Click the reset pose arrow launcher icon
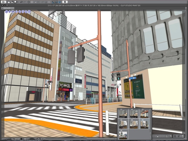Image resolution: width=188 pixels, height=141 pixels. (x=170, y=136)
